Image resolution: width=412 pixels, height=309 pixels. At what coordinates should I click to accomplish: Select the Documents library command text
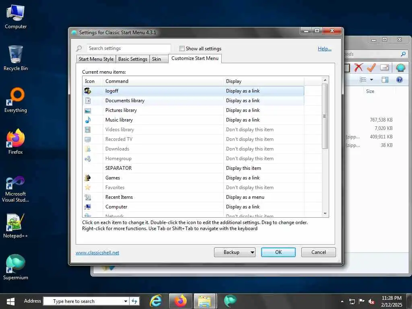tap(125, 101)
